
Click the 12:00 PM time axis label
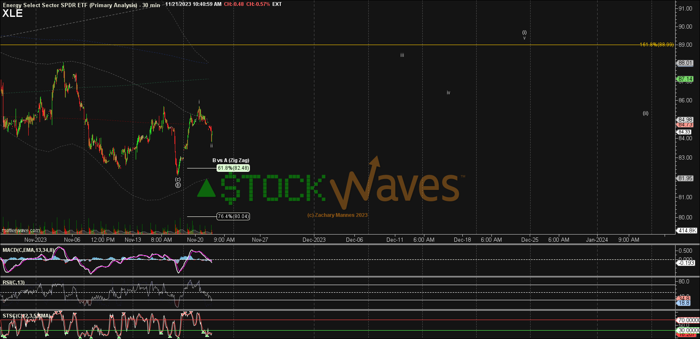(103, 240)
